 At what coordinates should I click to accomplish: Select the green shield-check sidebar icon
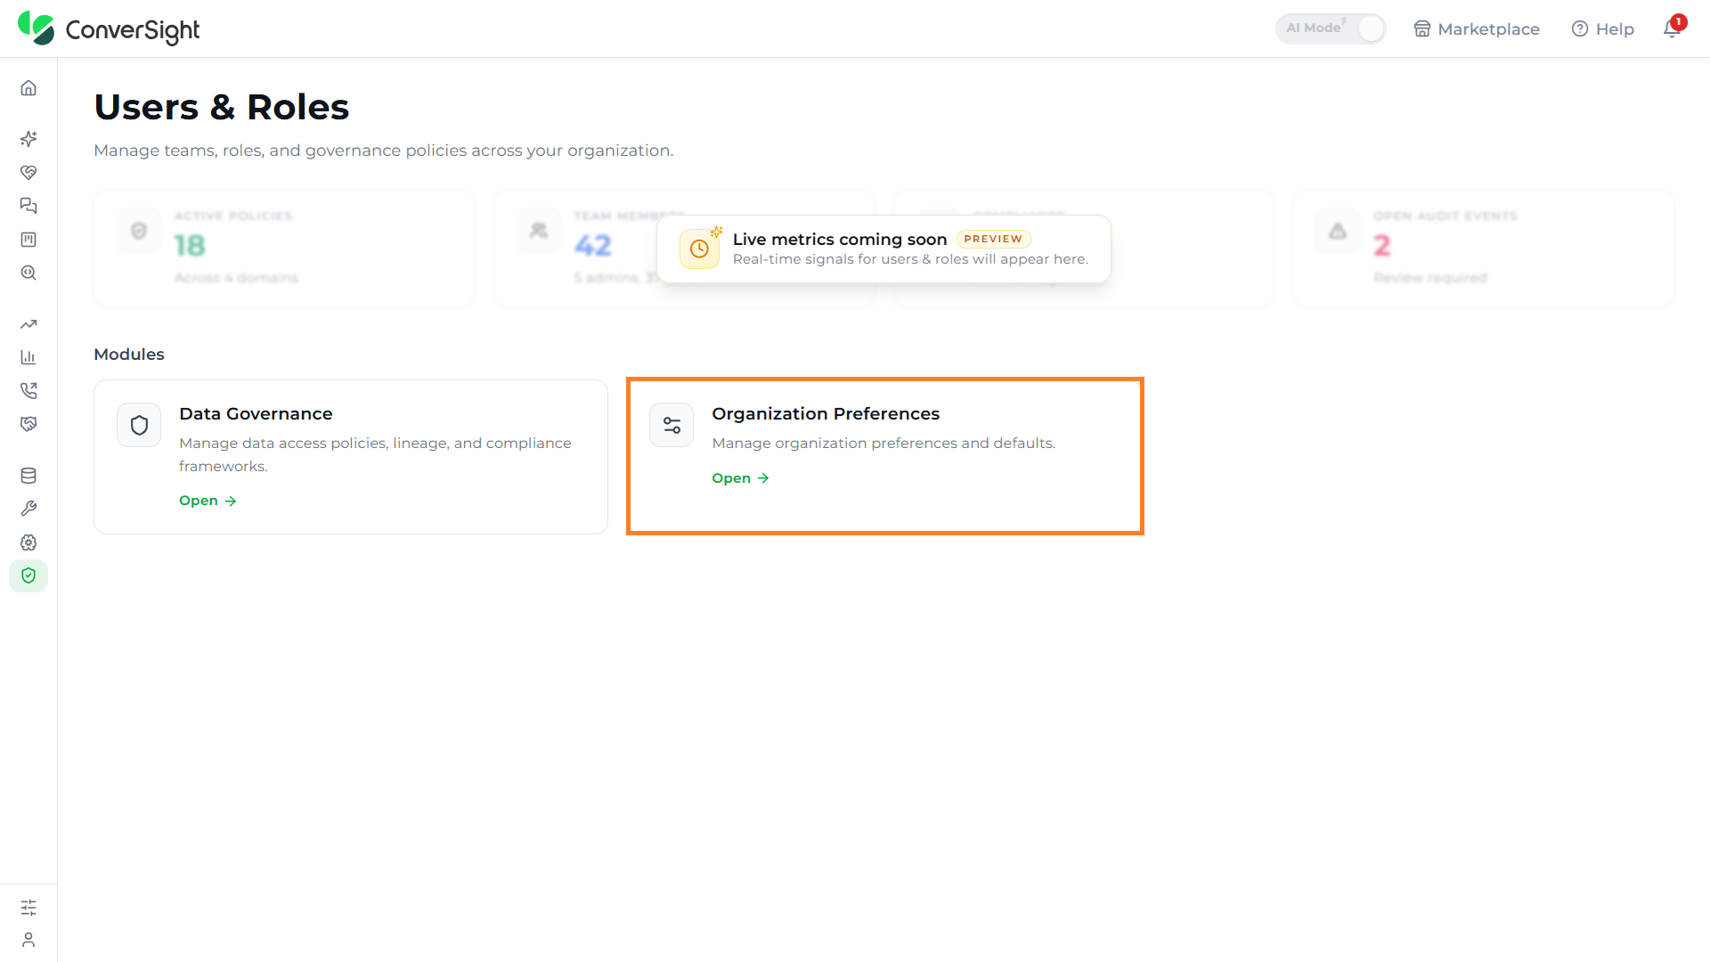[x=28, y=575]
